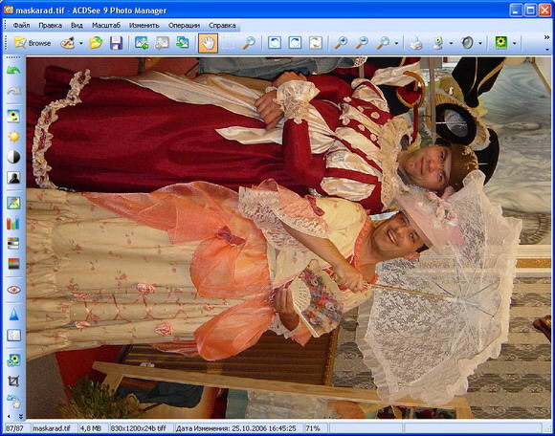Click the Open folder button
This screenshot has height=436, width=555.
point(96,43)
